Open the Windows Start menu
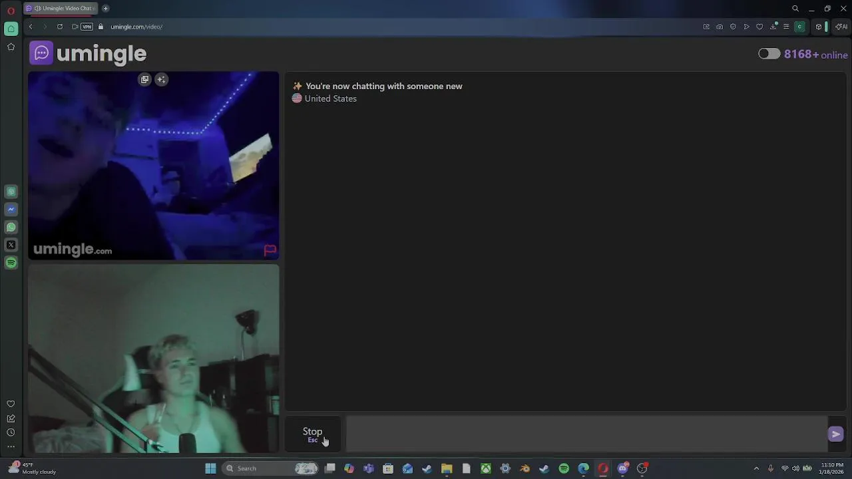Viewport: 852px width, 479px height. click(x=210, y=468)
